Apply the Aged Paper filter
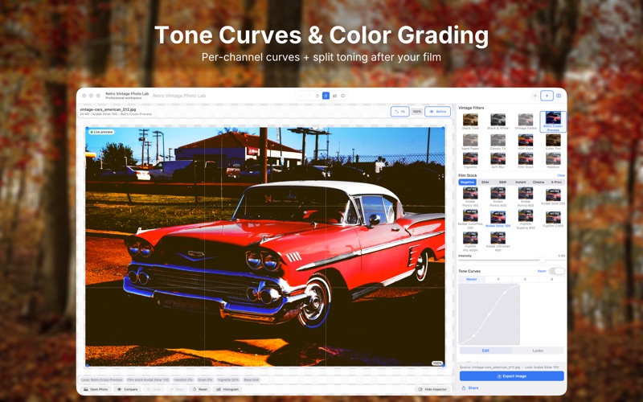Viewport: 643px width, 402px height. [x=470, y=142]
